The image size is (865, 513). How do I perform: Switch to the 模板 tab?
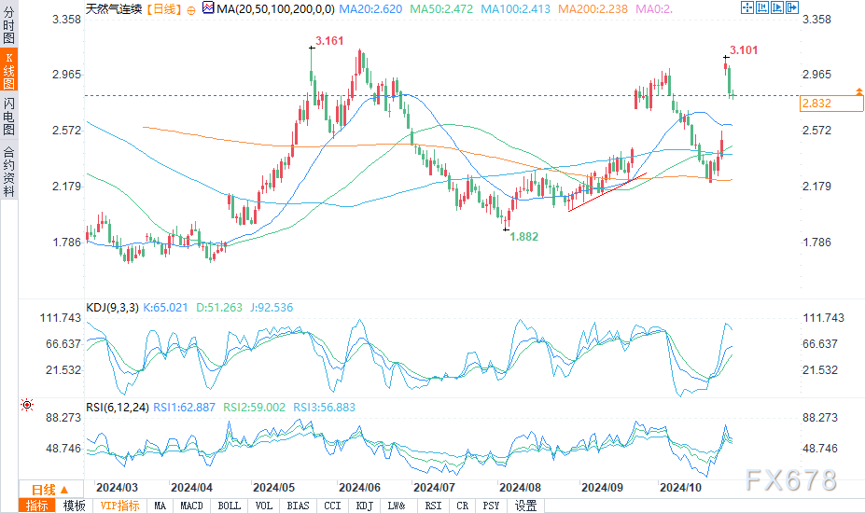tap(74, 506)
